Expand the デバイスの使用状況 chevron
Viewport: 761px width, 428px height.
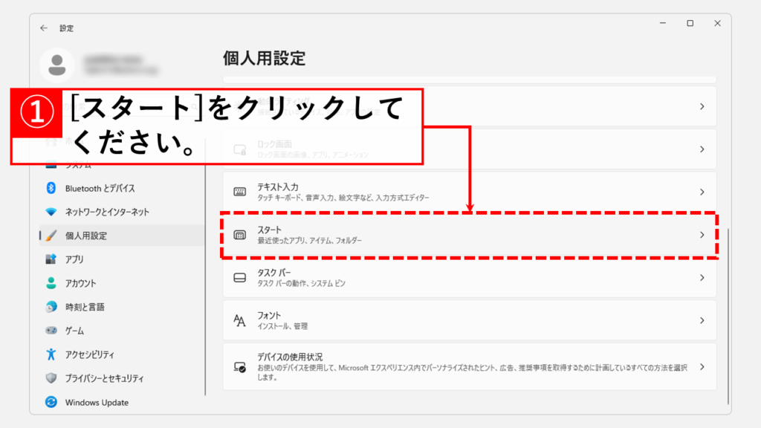(x=702, y=367)
